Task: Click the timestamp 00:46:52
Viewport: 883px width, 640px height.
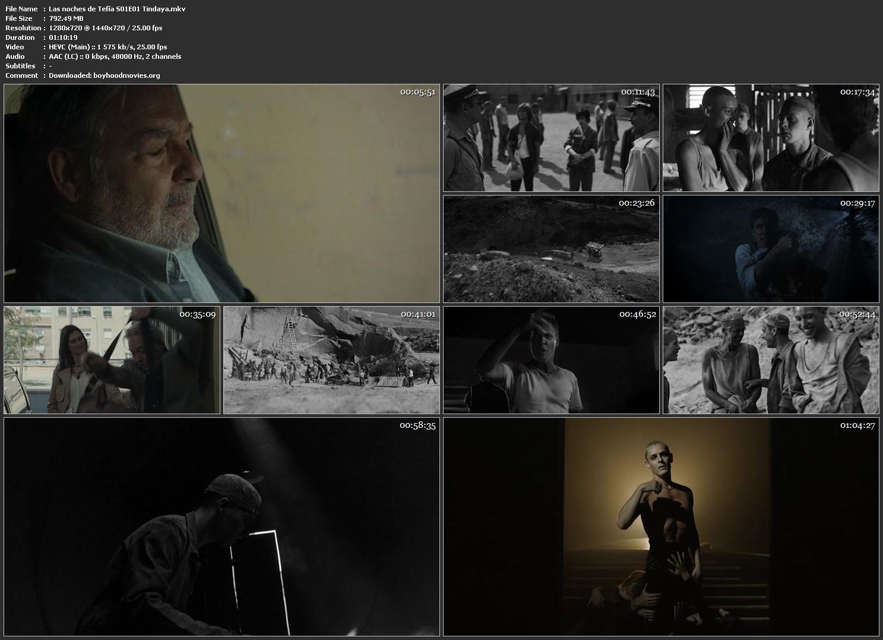Action: click(638, 314)
